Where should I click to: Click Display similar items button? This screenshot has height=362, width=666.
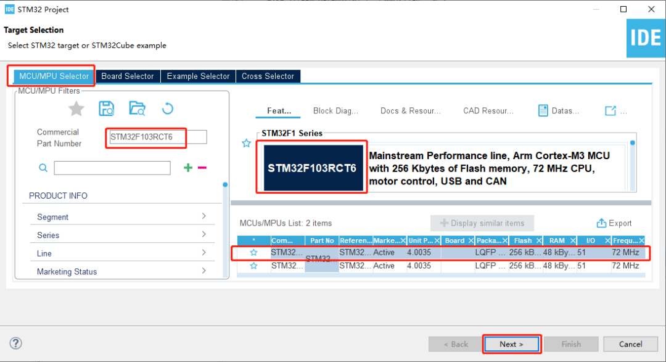[482, 223]
